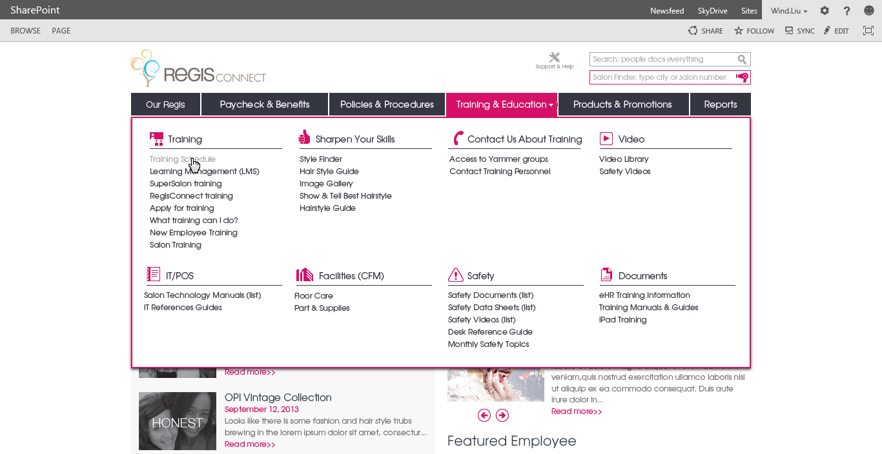The width and height of the screenshot is (882, 454).
Task: Click the Training section icon
Action: (156, 139)
